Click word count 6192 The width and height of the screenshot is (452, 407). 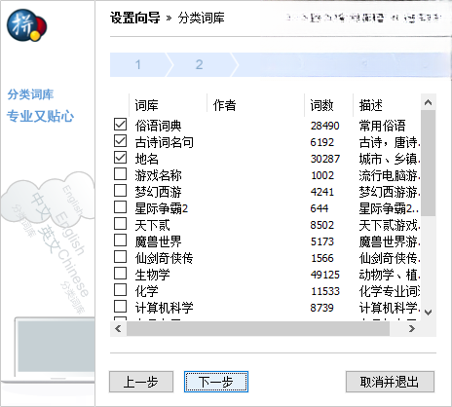point(321,142)
